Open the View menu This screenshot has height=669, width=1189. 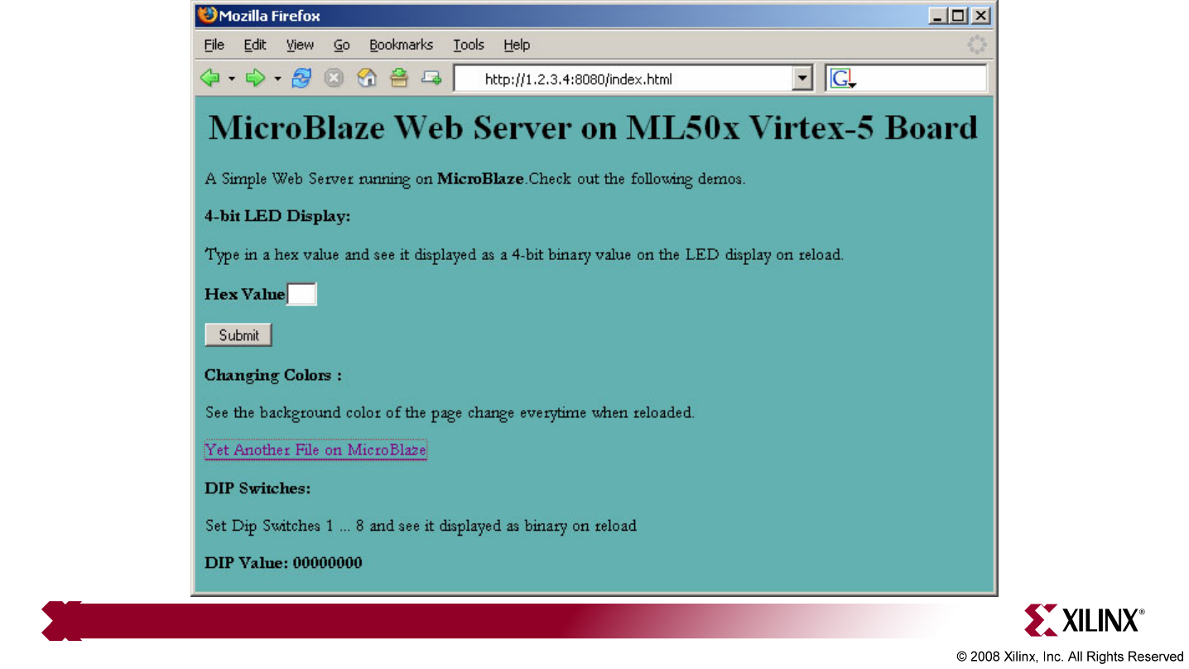pyautogui.click(x=300, y=45)
